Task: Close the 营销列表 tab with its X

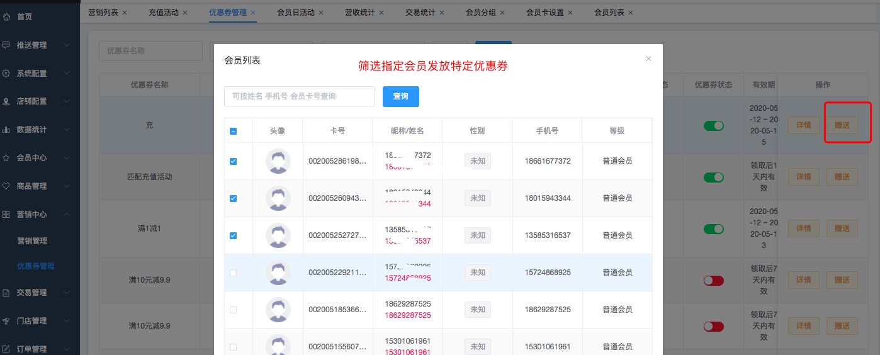Action: (x=124, y=13)
